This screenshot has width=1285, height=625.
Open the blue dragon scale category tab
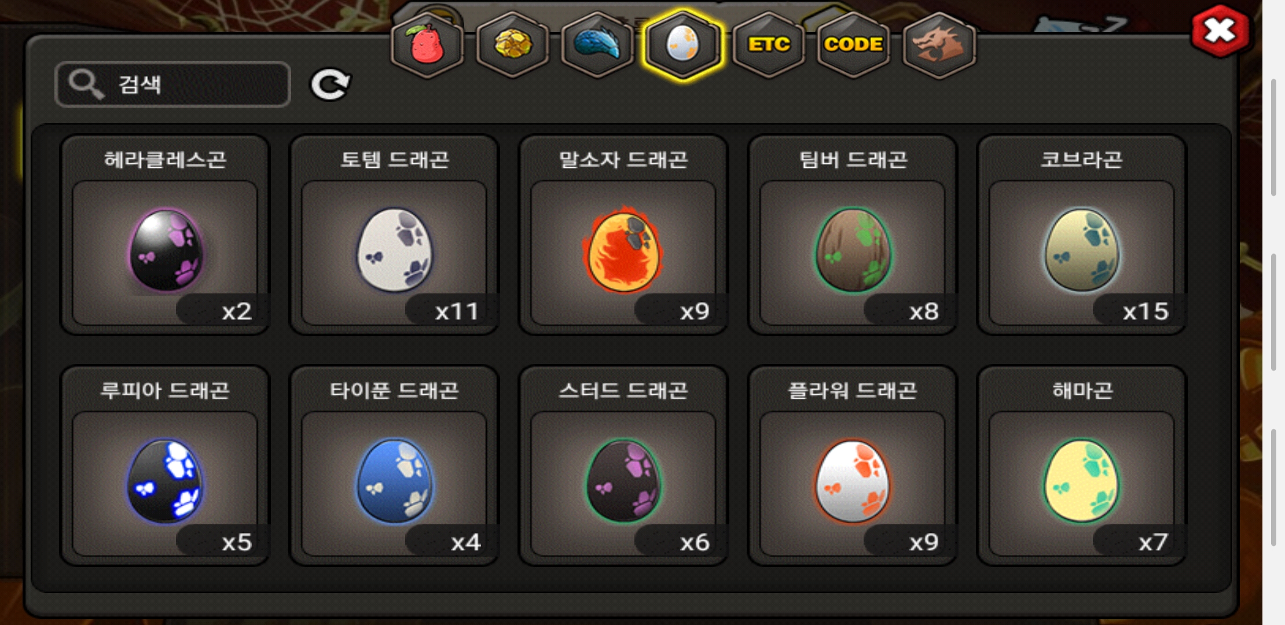(597, 45)
